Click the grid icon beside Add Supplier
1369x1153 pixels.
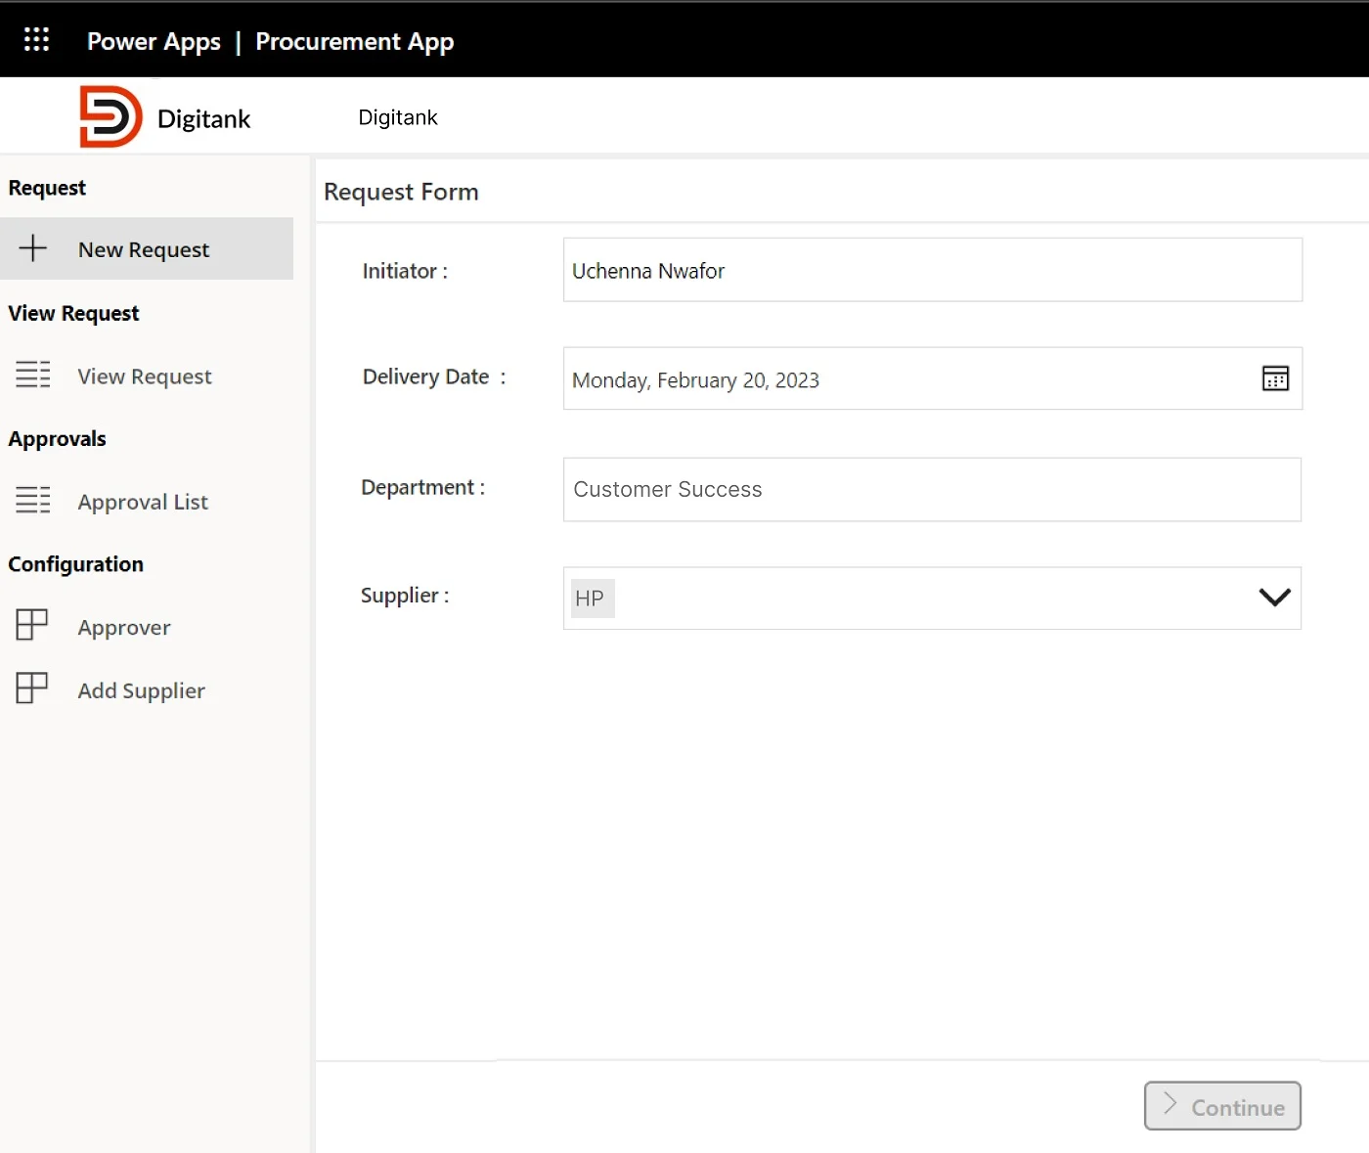pyautogui.click(x=32, y=688)
